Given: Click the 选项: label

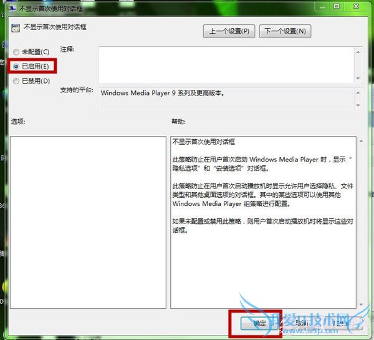Looking at the screenshot, I should coord(18,122).
